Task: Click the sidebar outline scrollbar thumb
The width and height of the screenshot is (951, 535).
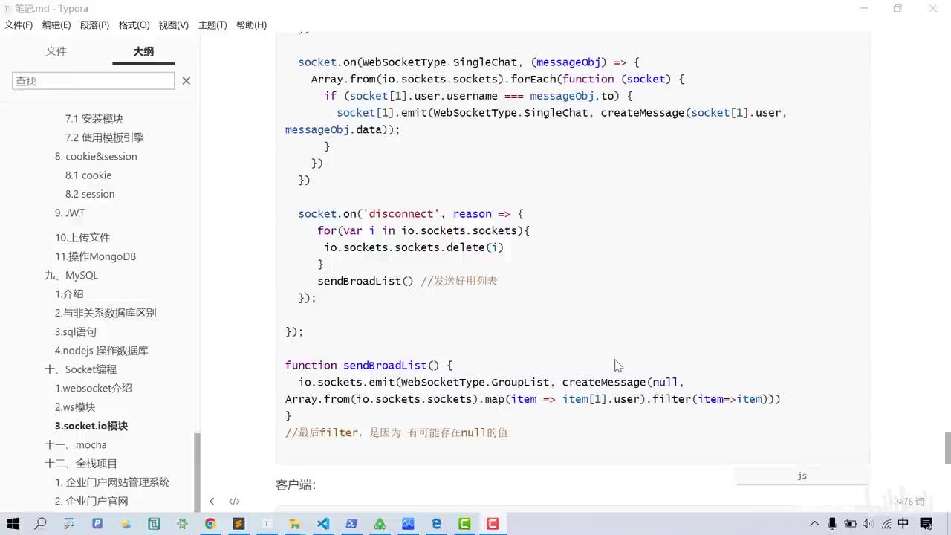Action: (x=197, y=471)
